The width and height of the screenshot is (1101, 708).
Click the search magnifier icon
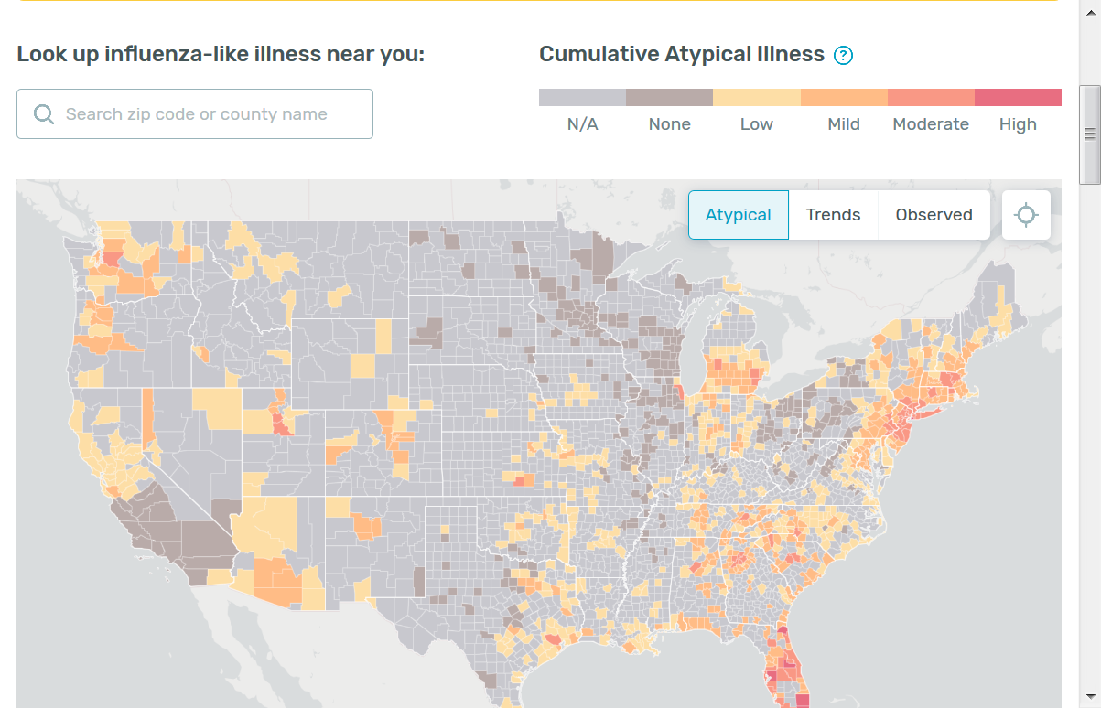(43, 114)
